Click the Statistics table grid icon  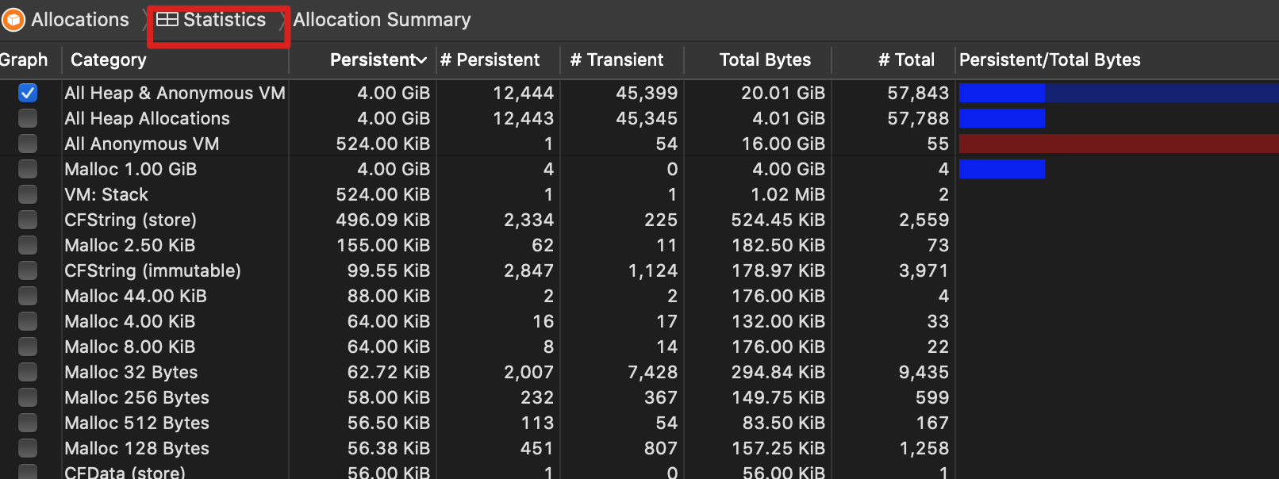[x=167, y=20]
